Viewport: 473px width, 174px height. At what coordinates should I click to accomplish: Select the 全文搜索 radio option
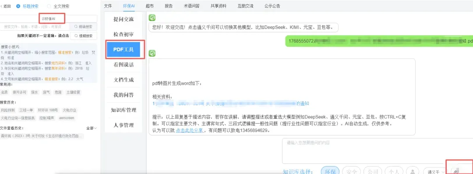coord(58,6)
